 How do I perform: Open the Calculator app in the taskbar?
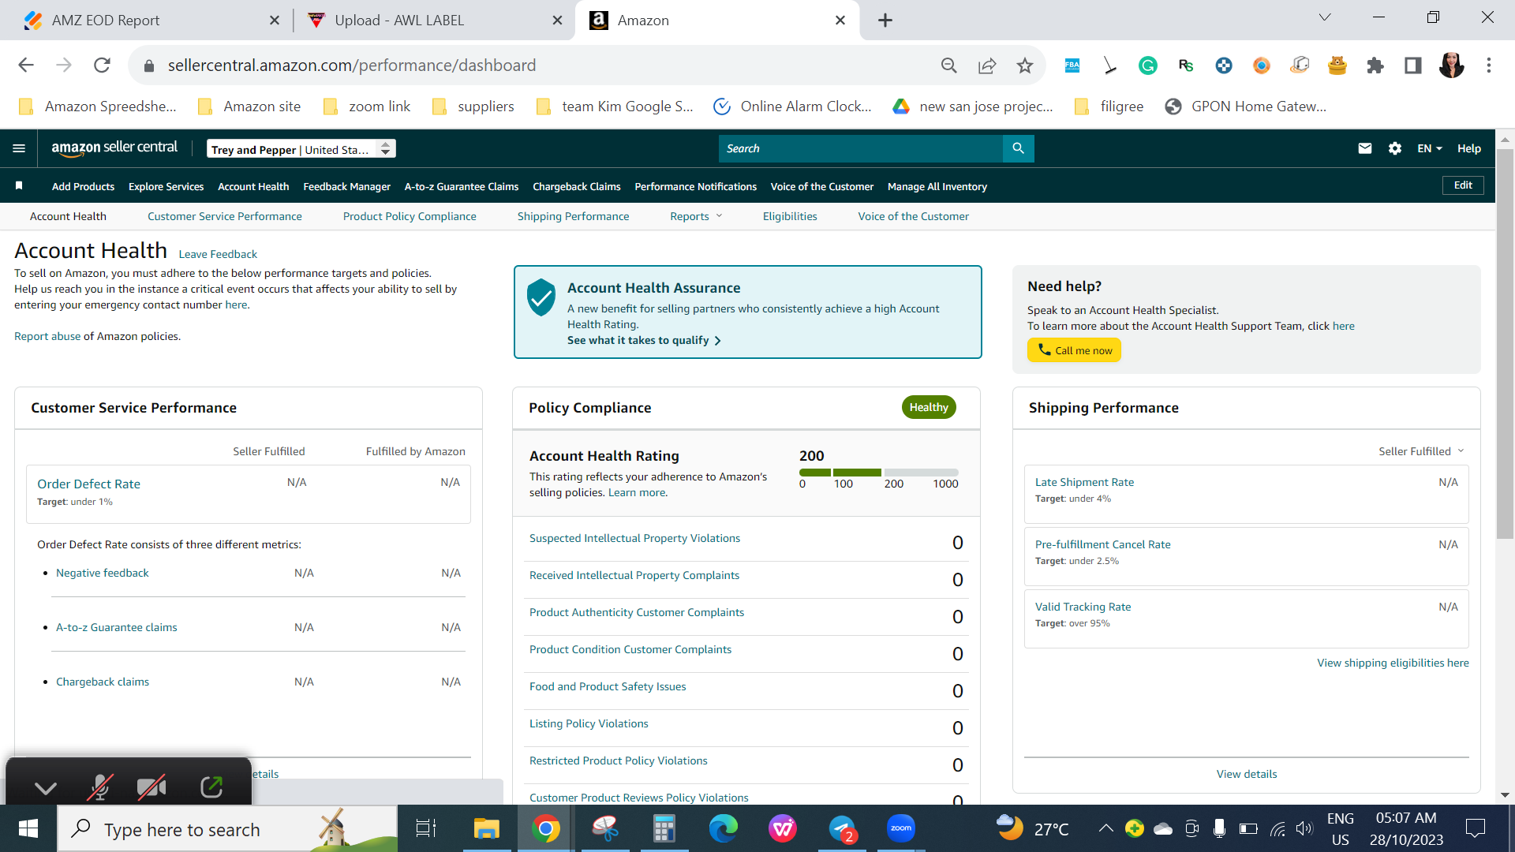pyautogui.click(x=664, y=828)
